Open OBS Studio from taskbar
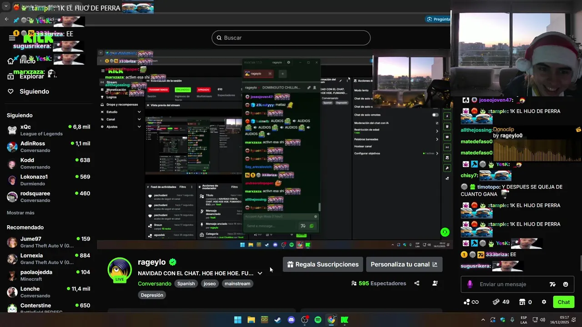Viewport: 582px width, 327px height. coord(305,320)
